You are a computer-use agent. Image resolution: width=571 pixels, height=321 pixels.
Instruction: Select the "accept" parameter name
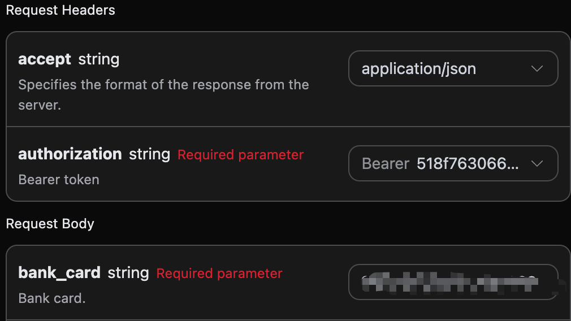tap(45, 59)
